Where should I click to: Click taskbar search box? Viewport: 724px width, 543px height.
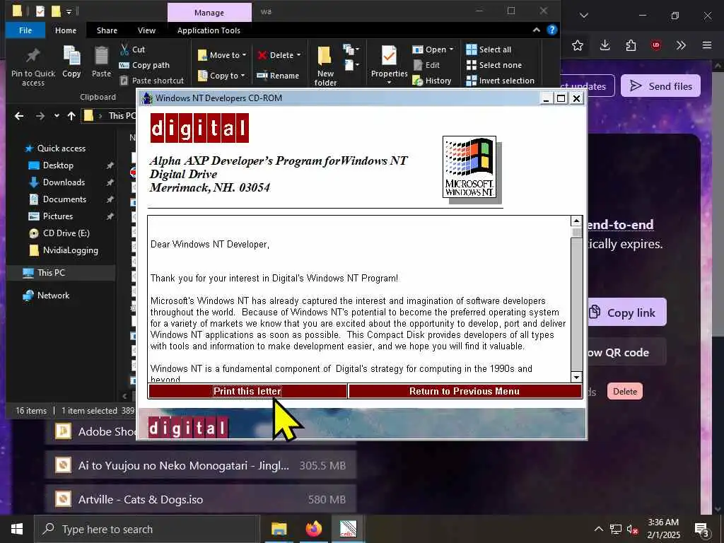point(147,529)
